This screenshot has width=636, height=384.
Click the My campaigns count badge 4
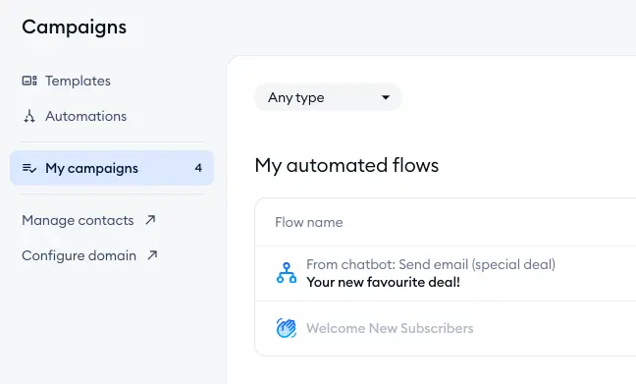click(198, 168)
